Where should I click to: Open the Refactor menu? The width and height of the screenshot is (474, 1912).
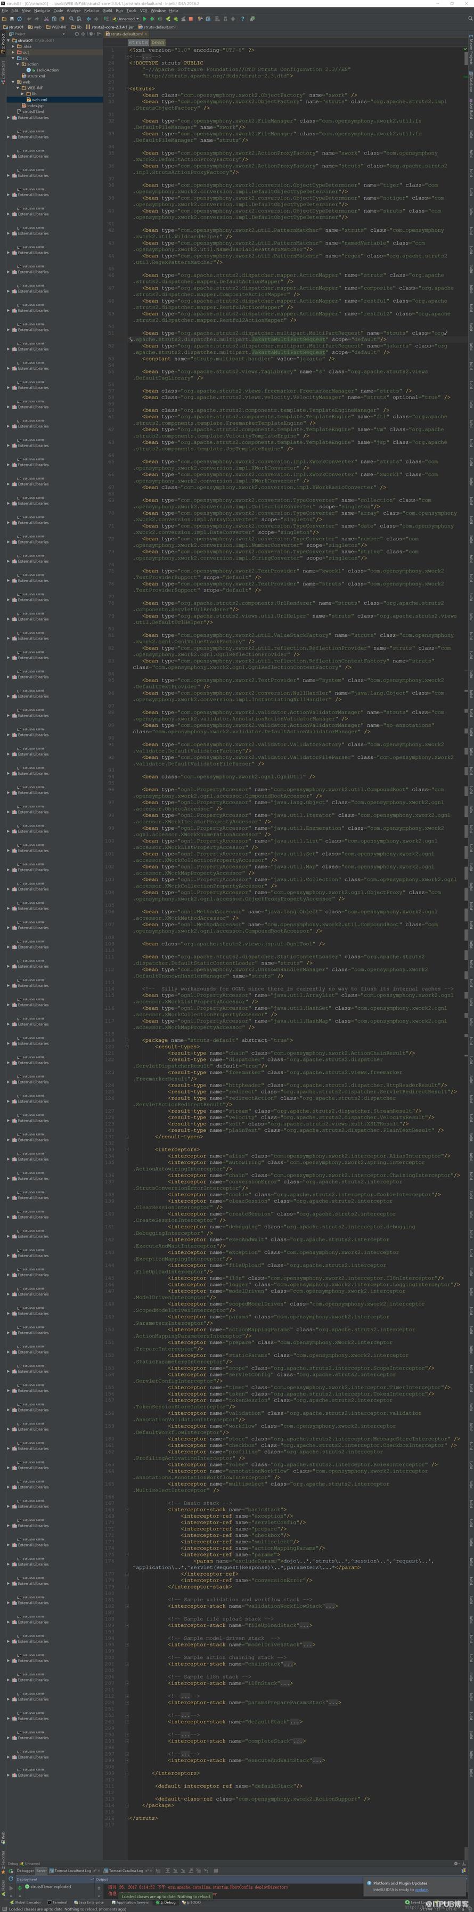pos(92,11)
